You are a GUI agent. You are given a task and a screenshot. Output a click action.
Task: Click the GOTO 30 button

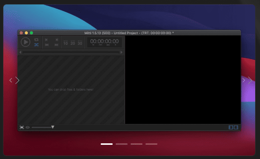coord(80,43)
